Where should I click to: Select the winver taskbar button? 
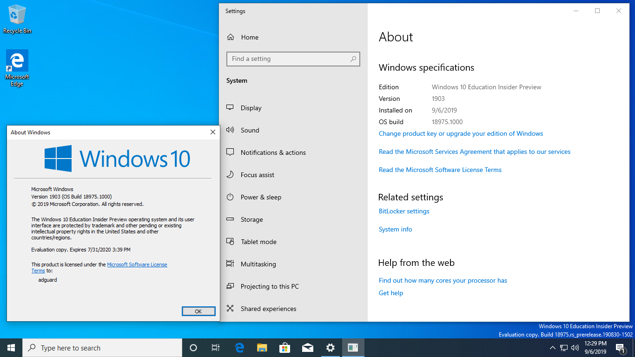click(x=353, y=348)
